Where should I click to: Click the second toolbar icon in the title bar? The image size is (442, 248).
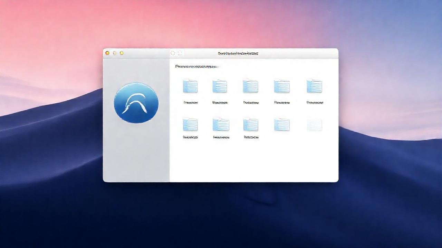coord(180,53)
